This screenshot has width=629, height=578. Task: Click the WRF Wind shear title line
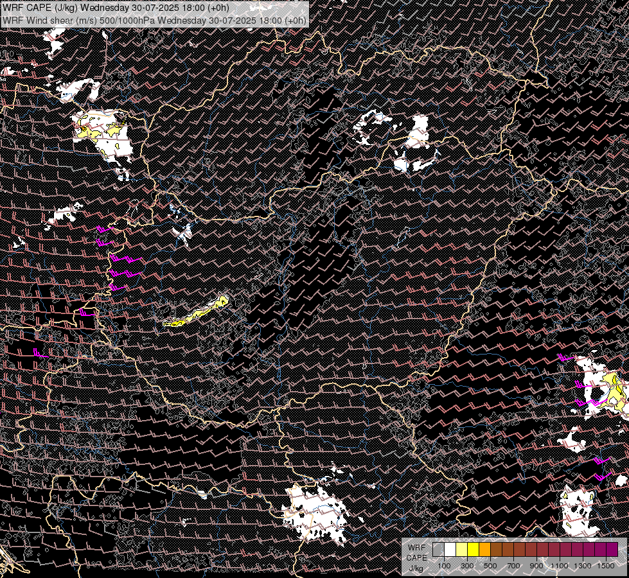point(154,21)
